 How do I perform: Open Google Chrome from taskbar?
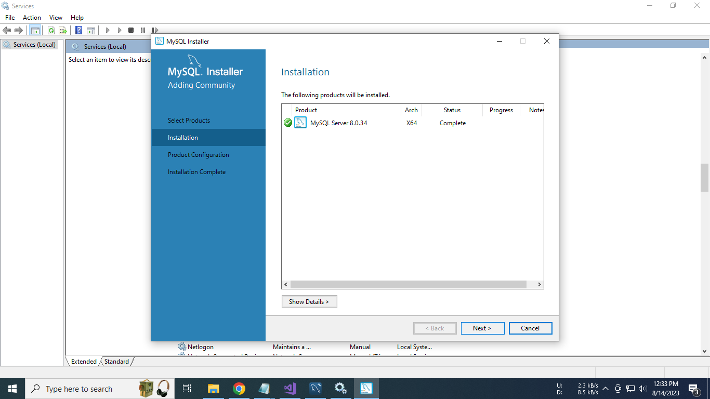point(239,389)
